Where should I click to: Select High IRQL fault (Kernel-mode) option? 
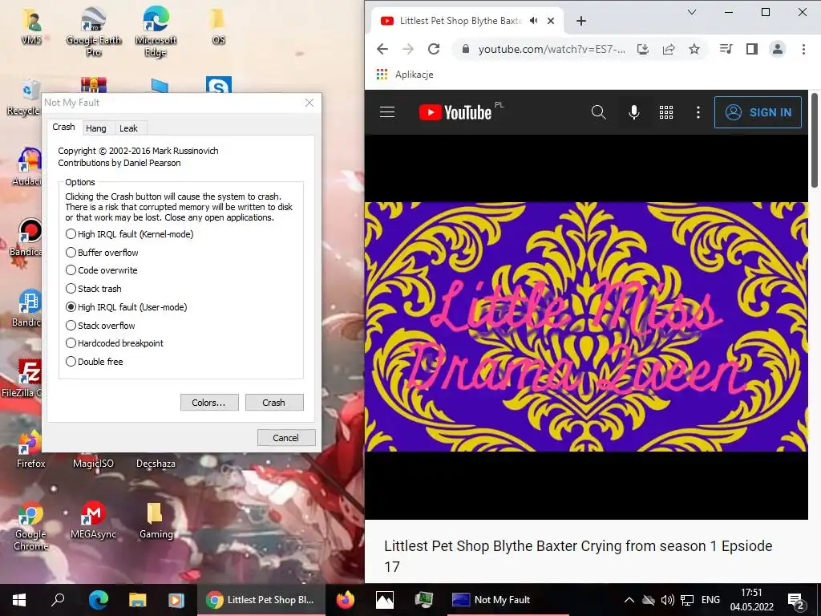[x=129, y=234]
